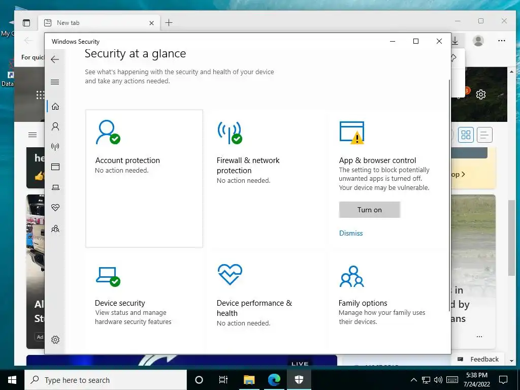Open touch keyboard tray icon

click(x=452, y=380)
